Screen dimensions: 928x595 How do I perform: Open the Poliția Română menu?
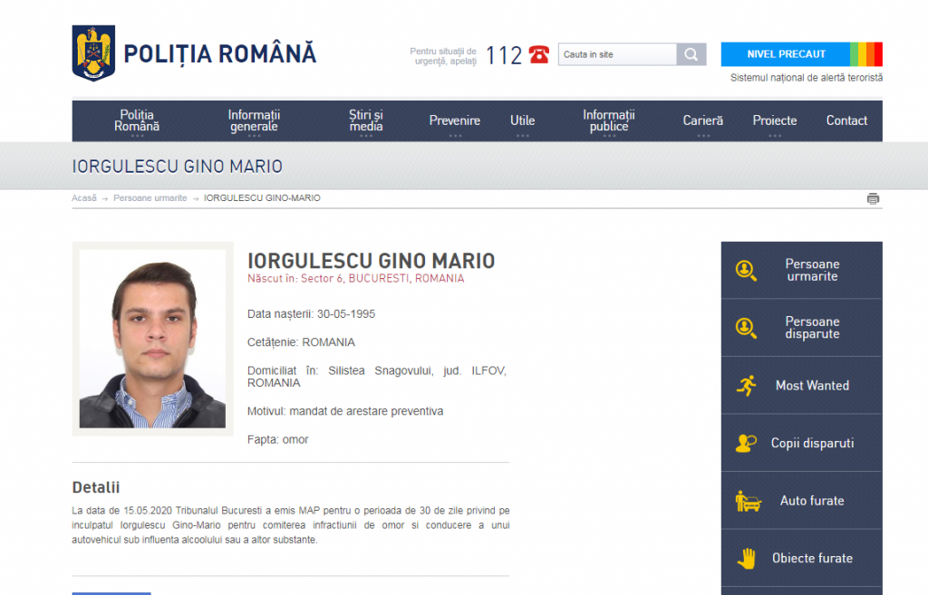click(x=137, y=120)
